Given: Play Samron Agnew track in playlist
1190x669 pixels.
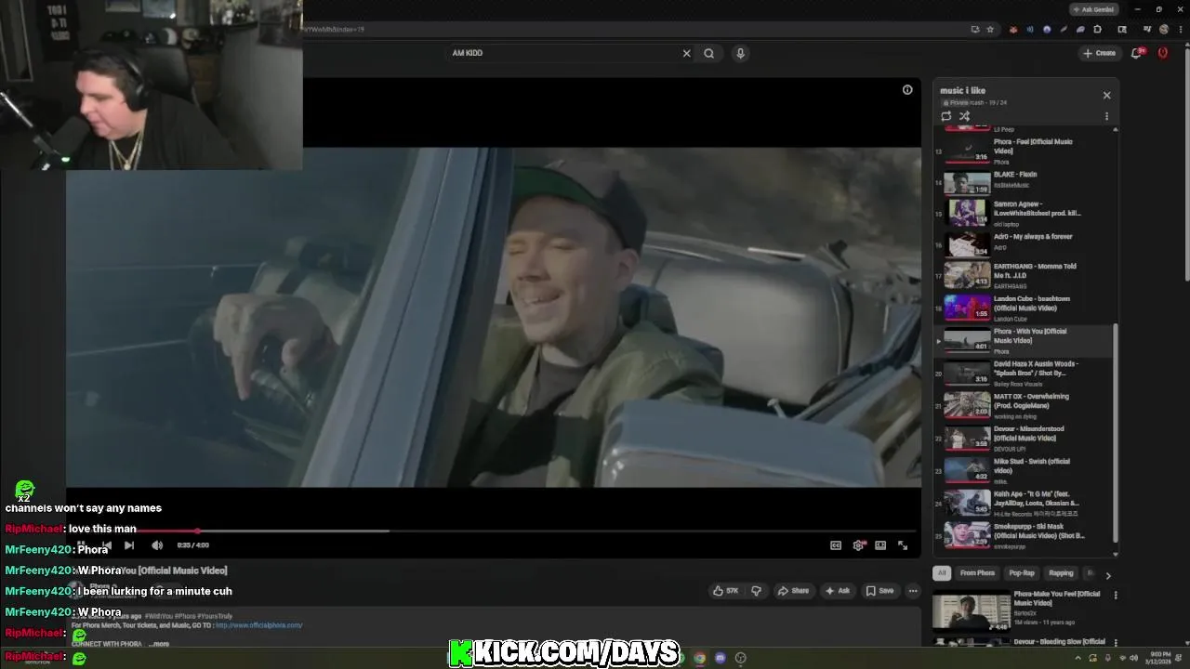Looking at the screenshot, I should click(1023, 213).
